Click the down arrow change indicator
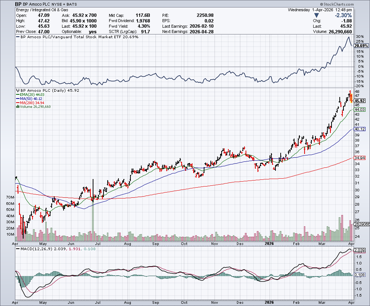 [317, 15]
